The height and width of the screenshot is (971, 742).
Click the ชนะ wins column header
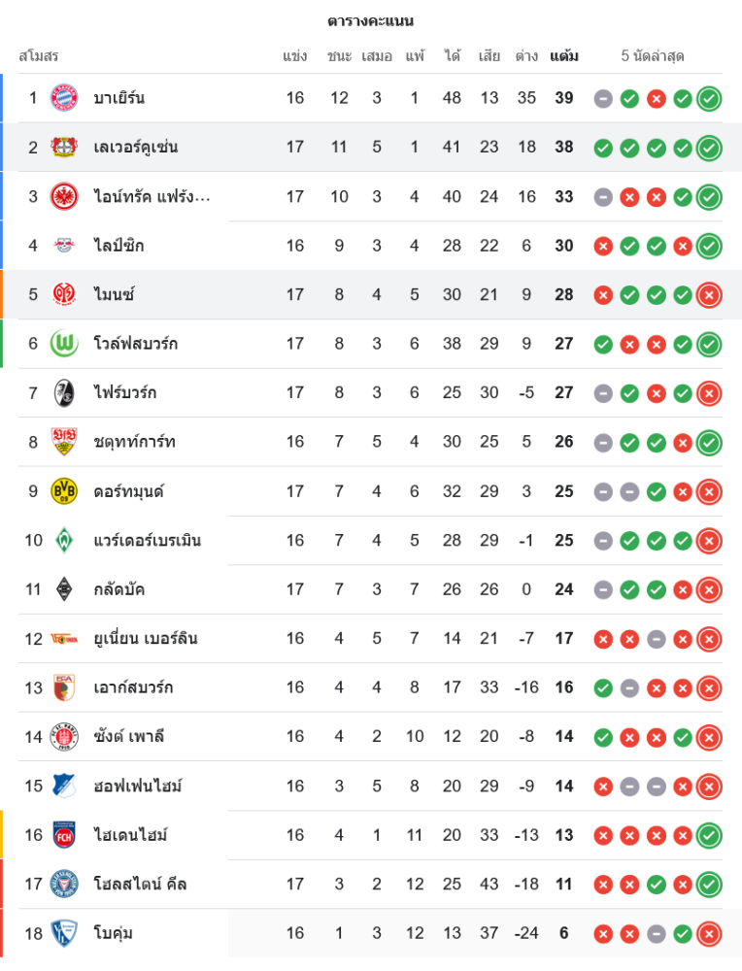(339, 56)
